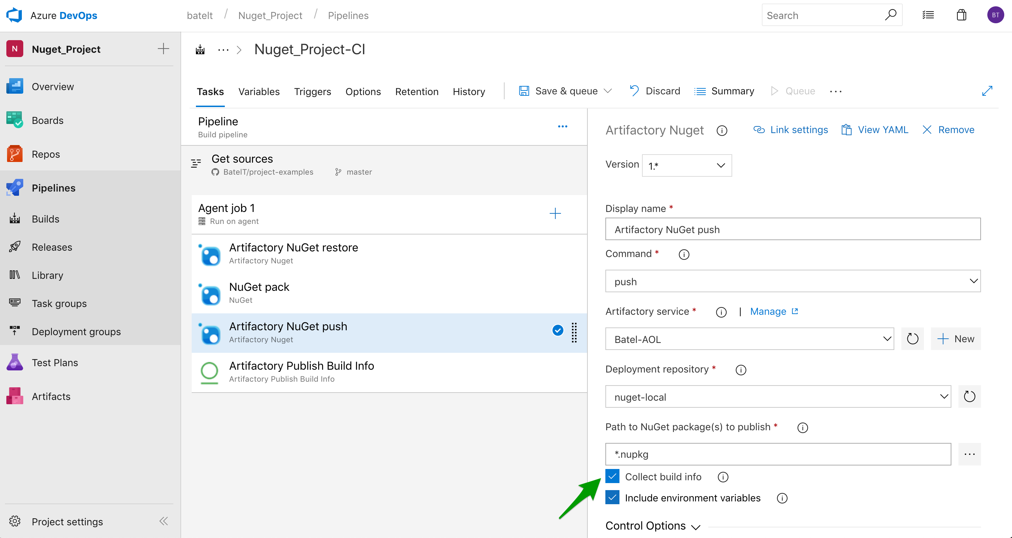The image size is (1012, 538).
Task: Click the Display name input field
Action: [x=792, y=229]
